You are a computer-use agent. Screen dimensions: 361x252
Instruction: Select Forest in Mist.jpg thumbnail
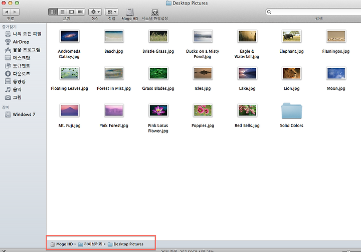click(x=114, y=73)
